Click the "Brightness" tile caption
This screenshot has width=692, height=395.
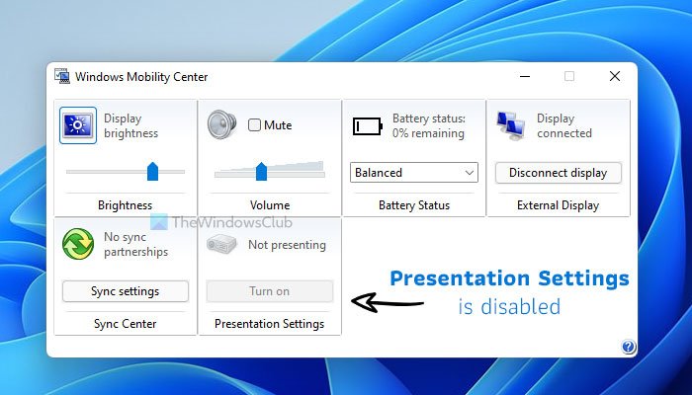[x=125, y=205]
